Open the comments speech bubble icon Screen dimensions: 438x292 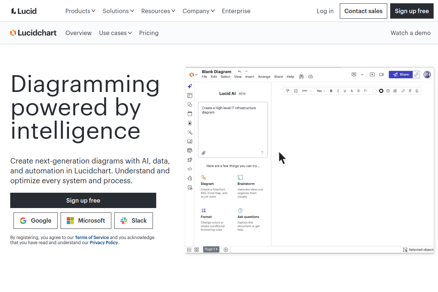[x=354, y=74]
